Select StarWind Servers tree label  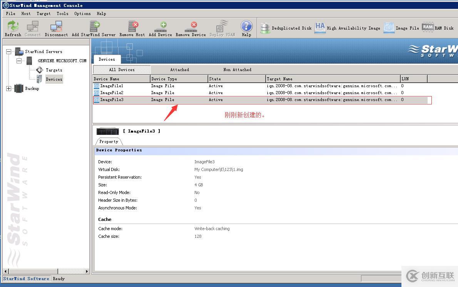point(43,51)
